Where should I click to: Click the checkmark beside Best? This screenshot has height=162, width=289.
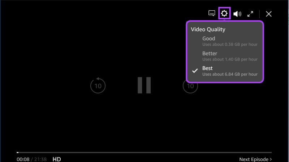coord(195,71)
